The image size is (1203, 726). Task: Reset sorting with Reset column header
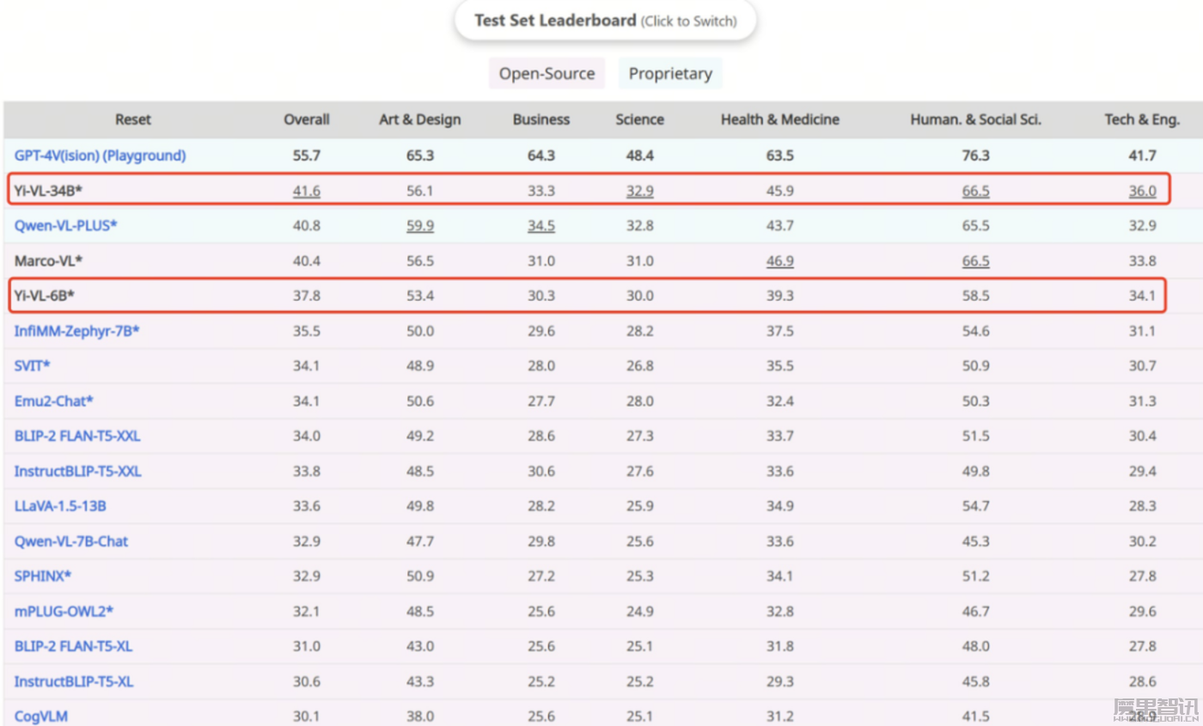click(x=133, y=120)
